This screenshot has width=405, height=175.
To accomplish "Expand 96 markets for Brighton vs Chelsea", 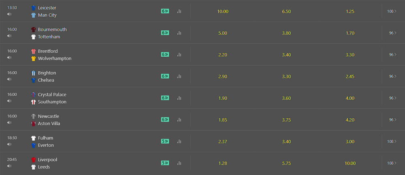I will coord(392,76).
